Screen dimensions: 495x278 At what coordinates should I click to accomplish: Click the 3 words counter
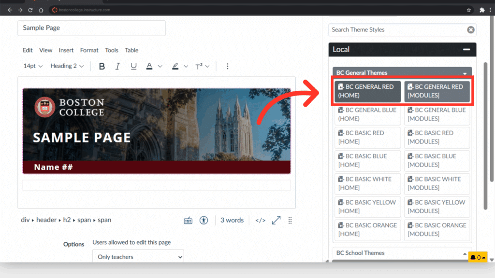click(x=232, y=220)
